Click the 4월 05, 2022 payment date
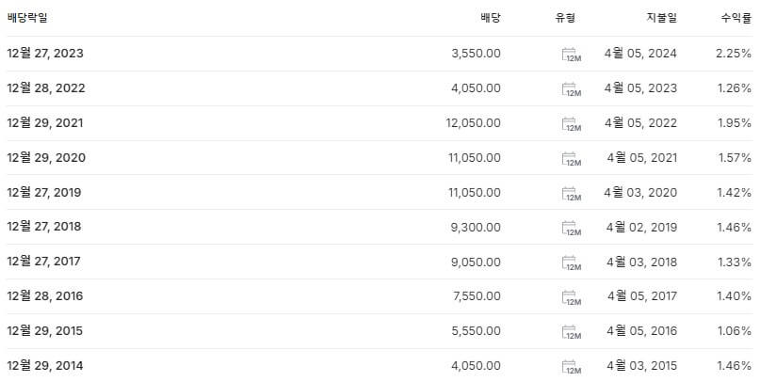760x382 pixels. [x=640, y=123]
